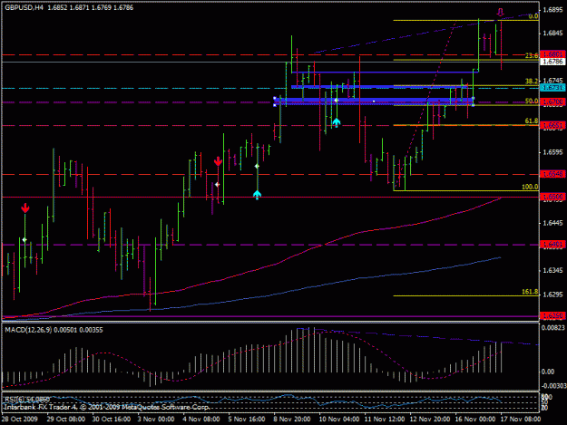Select the 11 Nov 12:00 time label
The height and width of the screenshot is (425, 567).
click(x=385, y=420)
